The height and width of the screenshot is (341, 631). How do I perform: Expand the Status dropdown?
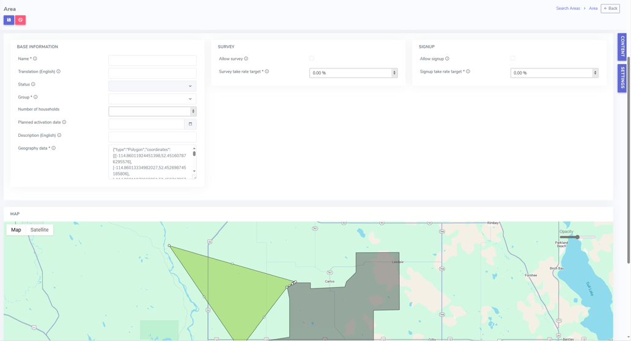pos(152,86)
